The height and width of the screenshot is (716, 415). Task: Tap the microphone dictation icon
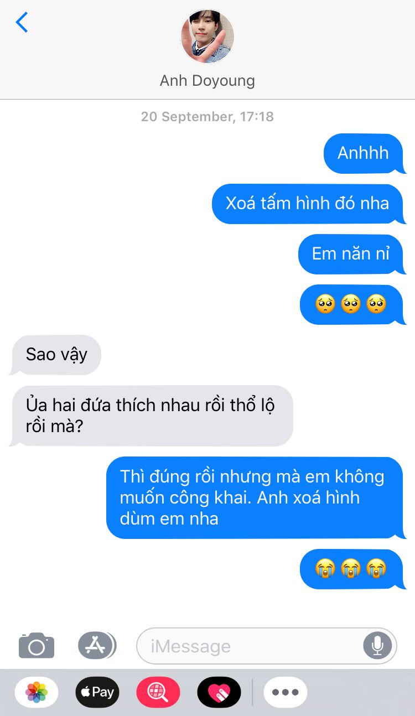click(378, 645)
